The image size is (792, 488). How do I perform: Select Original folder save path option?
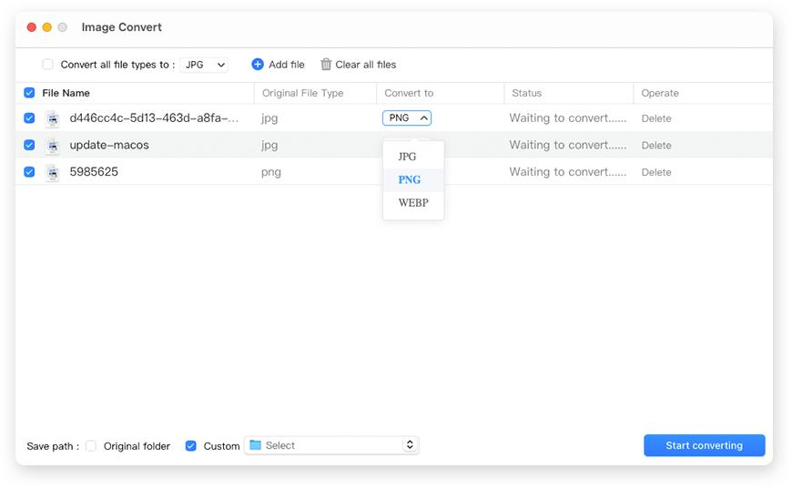click(91, 446)
